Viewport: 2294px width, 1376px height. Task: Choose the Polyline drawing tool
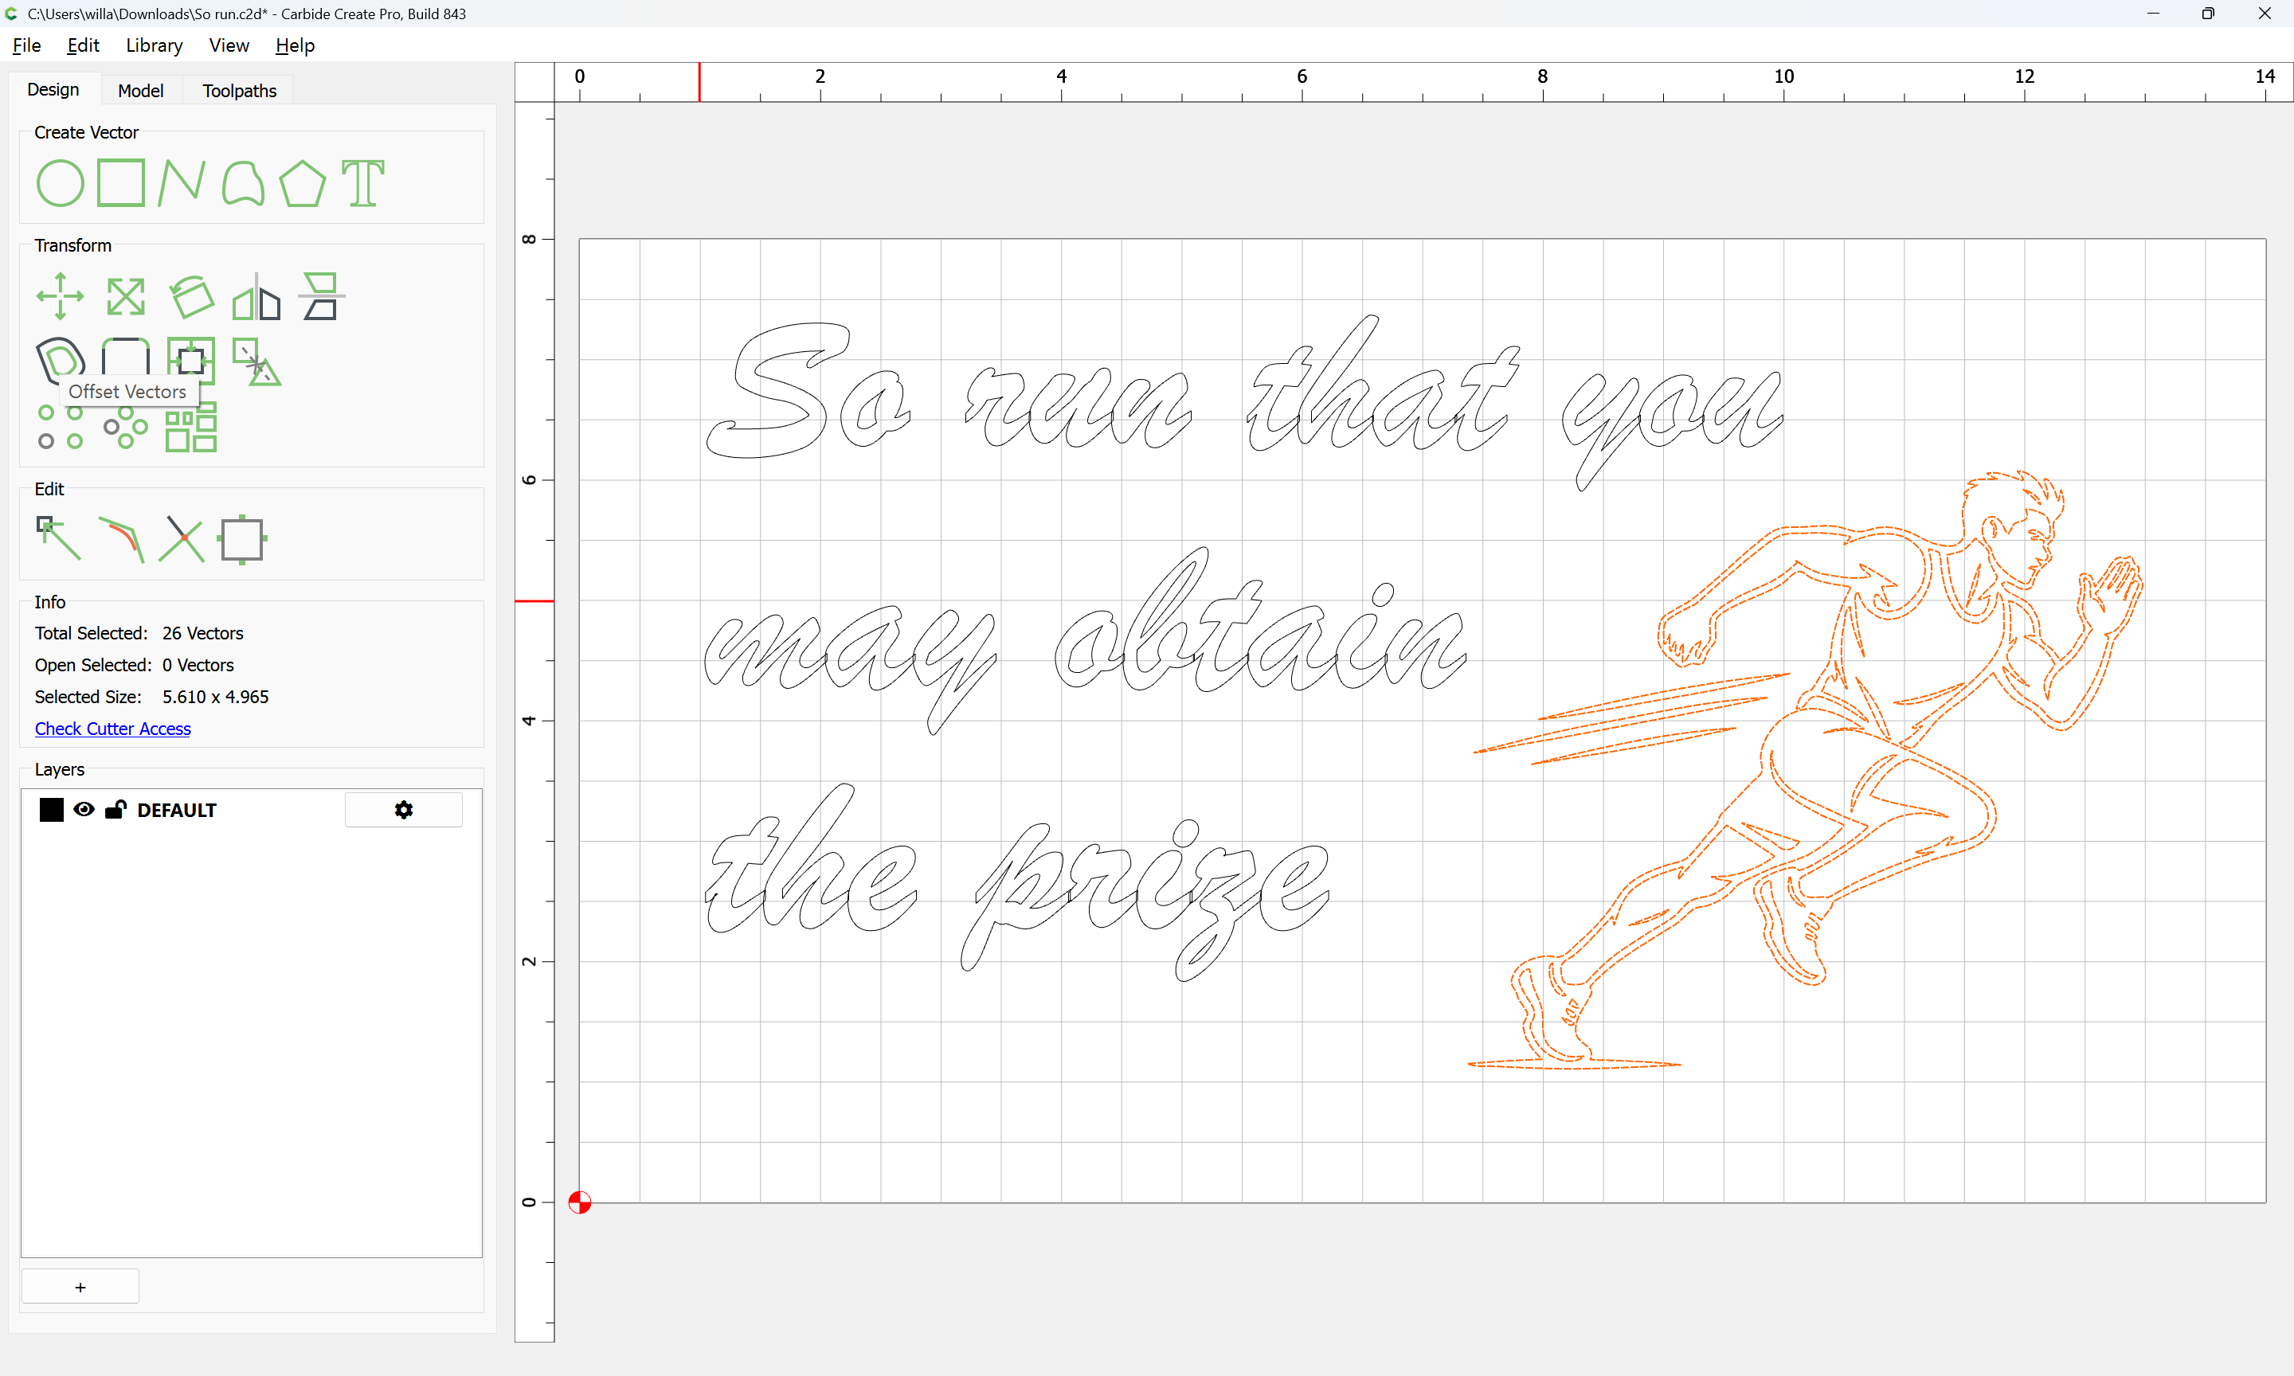tap(181, 182)
